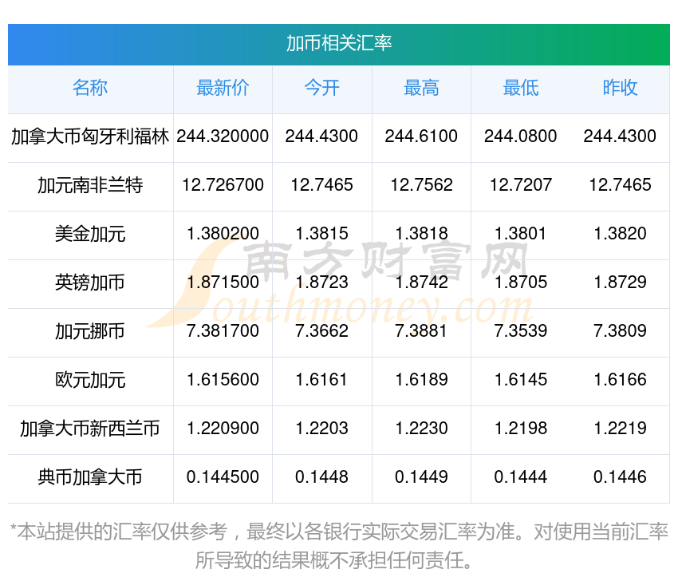Select latest price 12.726700
This screenshot has height=585, width=678.
coord(223,185)
